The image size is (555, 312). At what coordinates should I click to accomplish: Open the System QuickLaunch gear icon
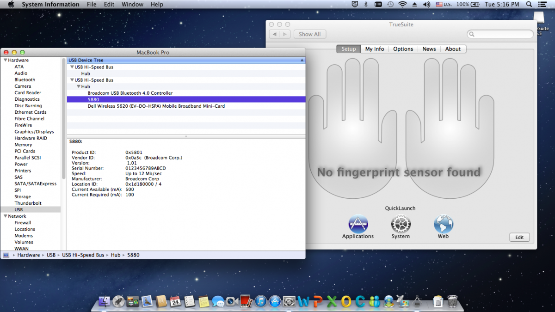pos(401,225)
